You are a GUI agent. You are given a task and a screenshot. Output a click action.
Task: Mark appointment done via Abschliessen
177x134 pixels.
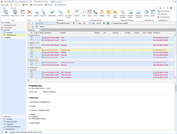tap(52, 13)
